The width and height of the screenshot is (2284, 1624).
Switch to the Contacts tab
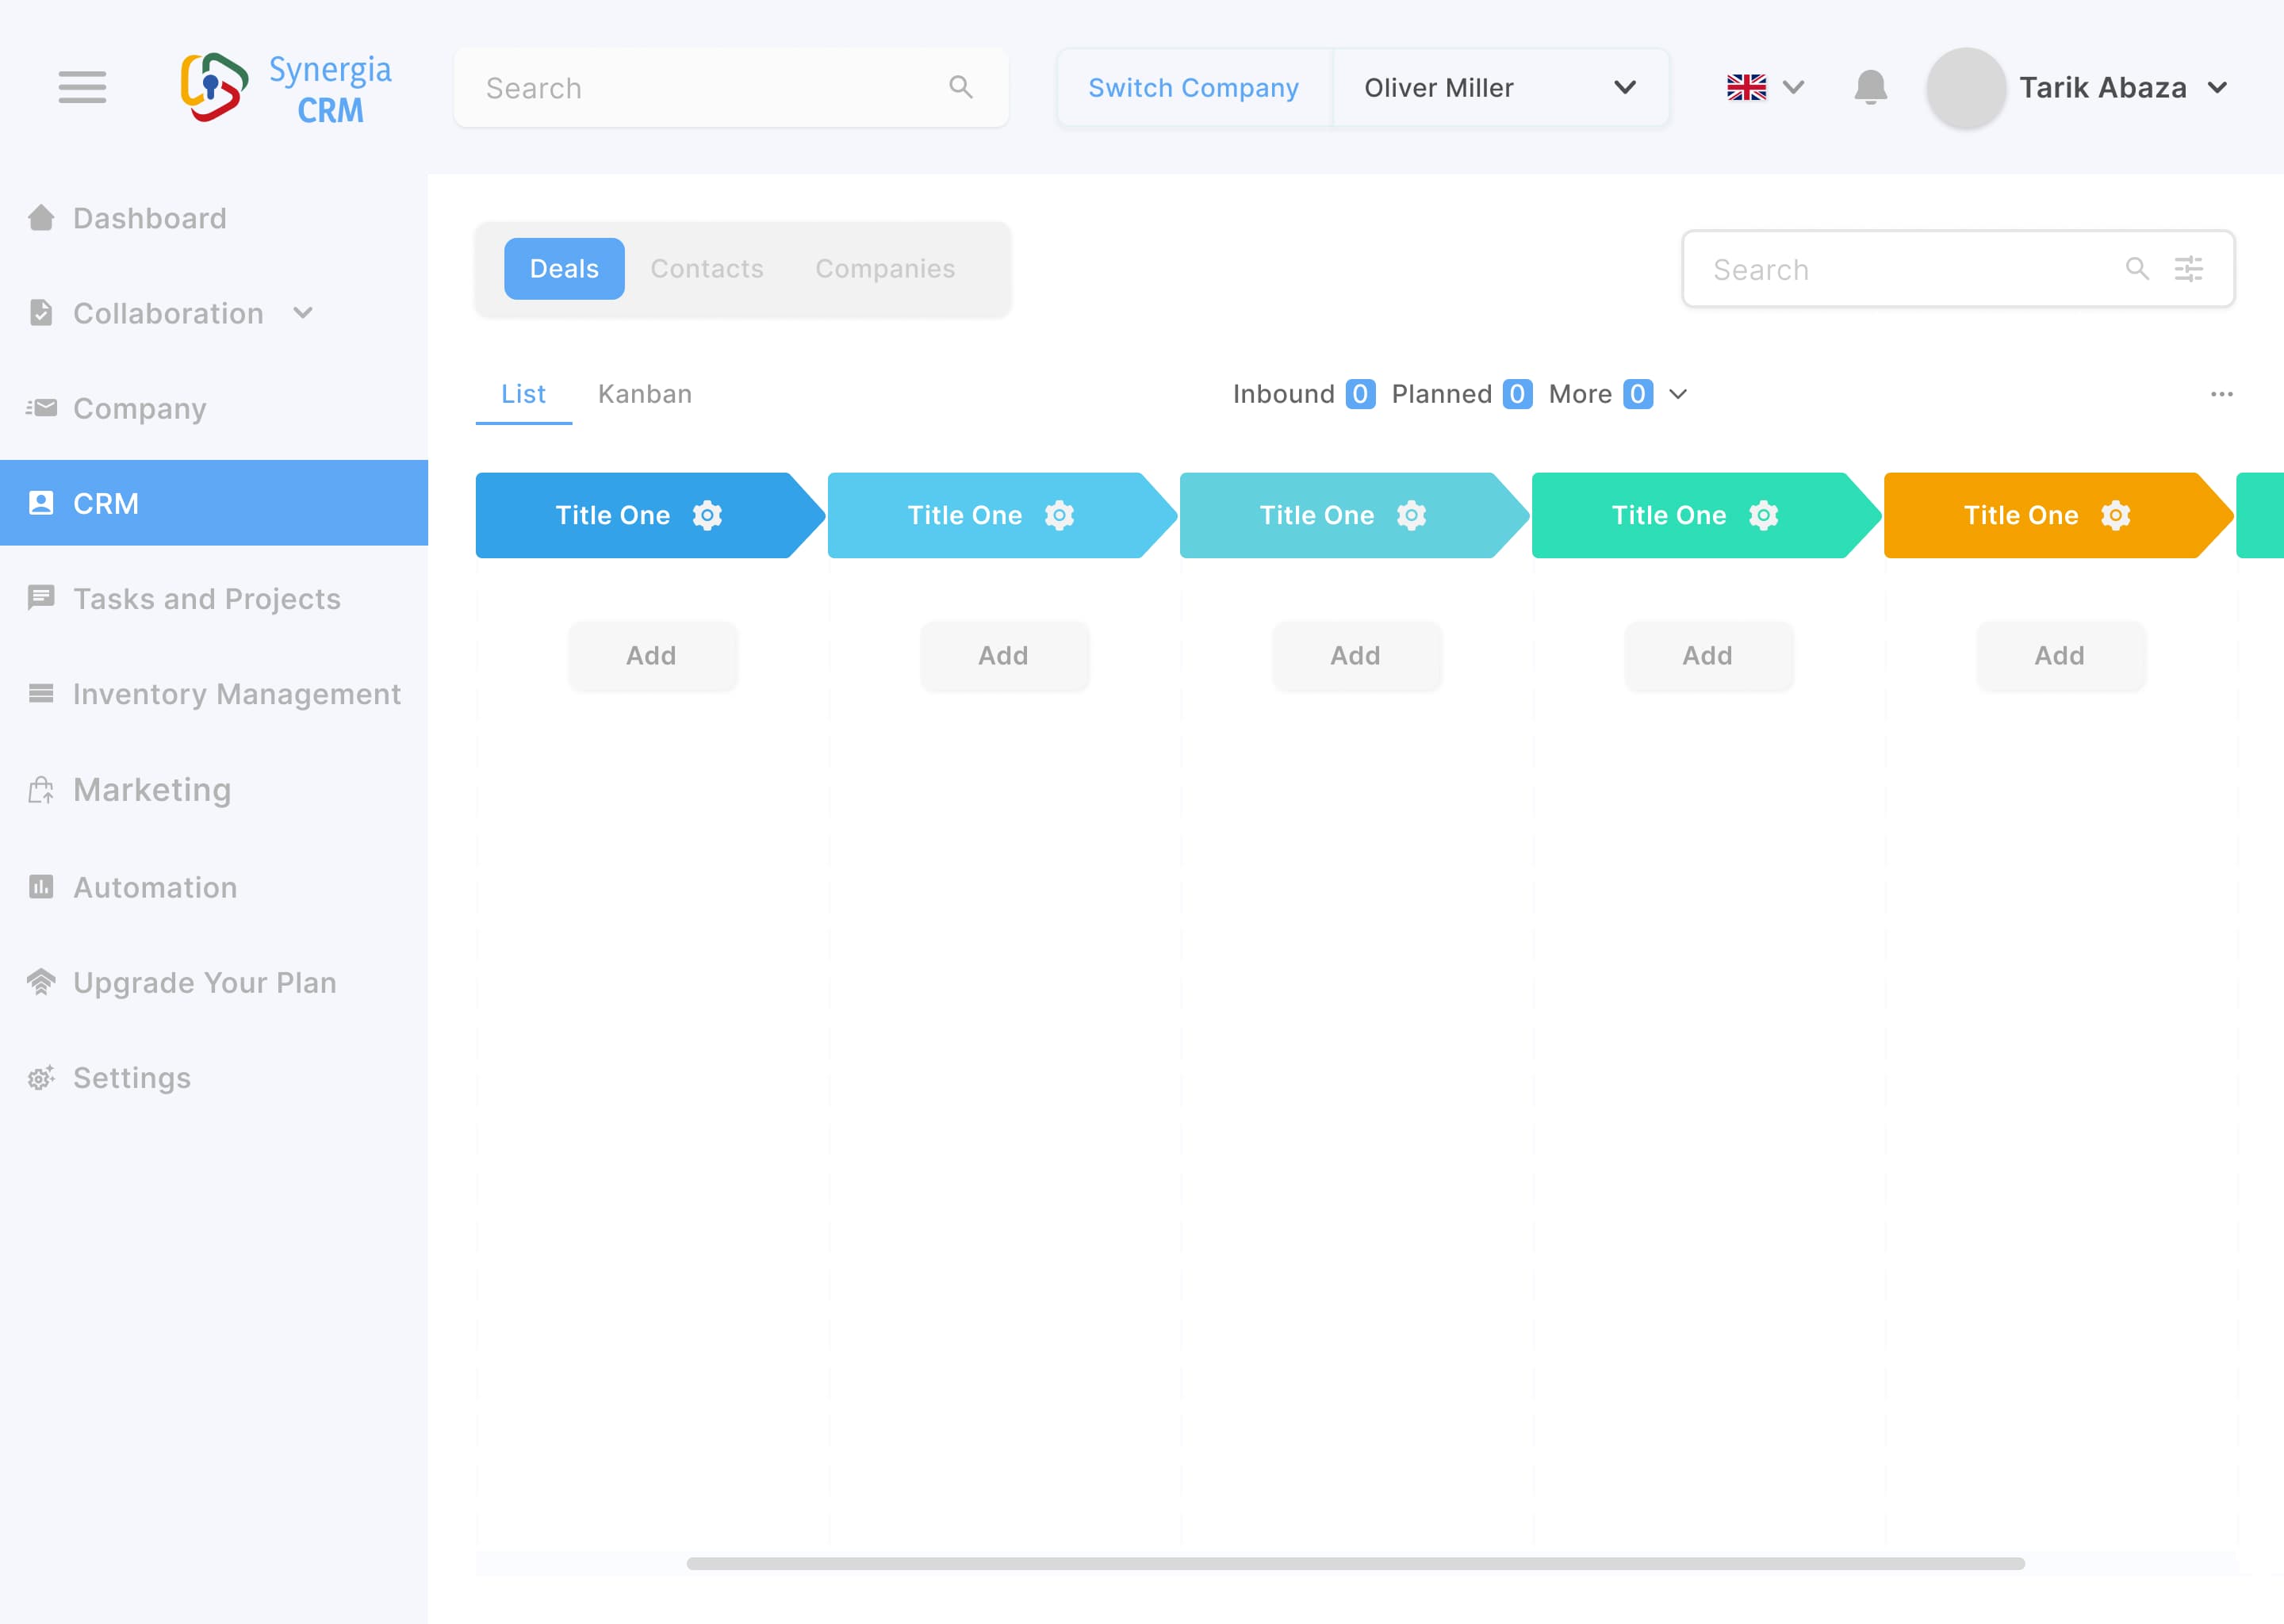tap(707, 268)
